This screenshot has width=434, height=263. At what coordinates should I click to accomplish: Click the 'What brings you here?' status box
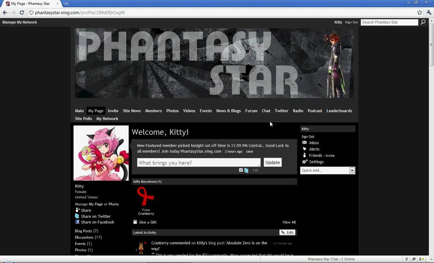tap(199, 163)
